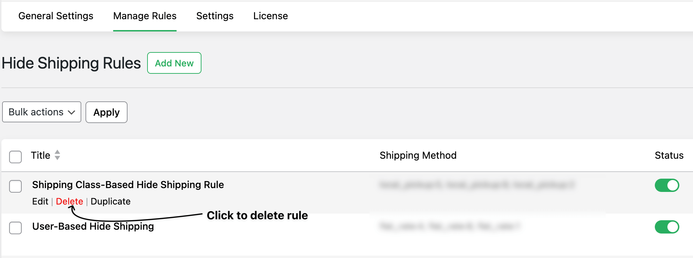Screen dimensions: 693x258
Task: Check the select-all checkbox in table header
Action: point(15,157)
